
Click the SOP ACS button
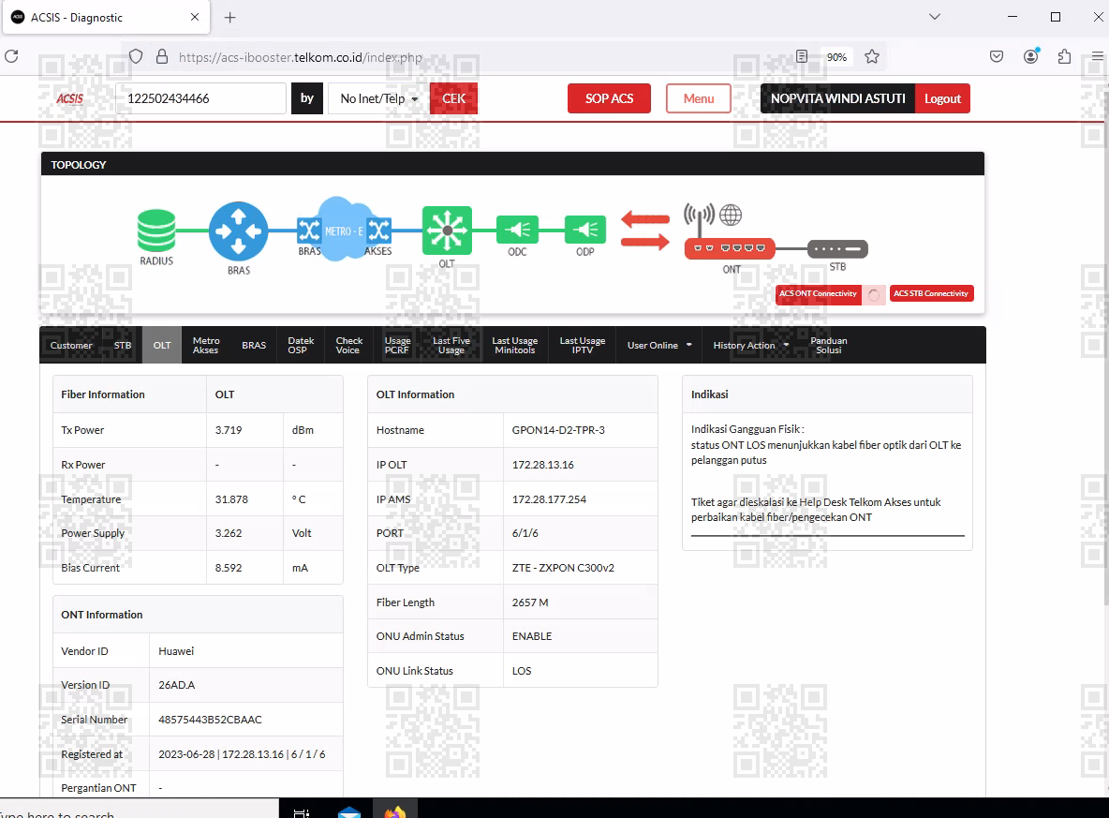click(x=609, y=98)
